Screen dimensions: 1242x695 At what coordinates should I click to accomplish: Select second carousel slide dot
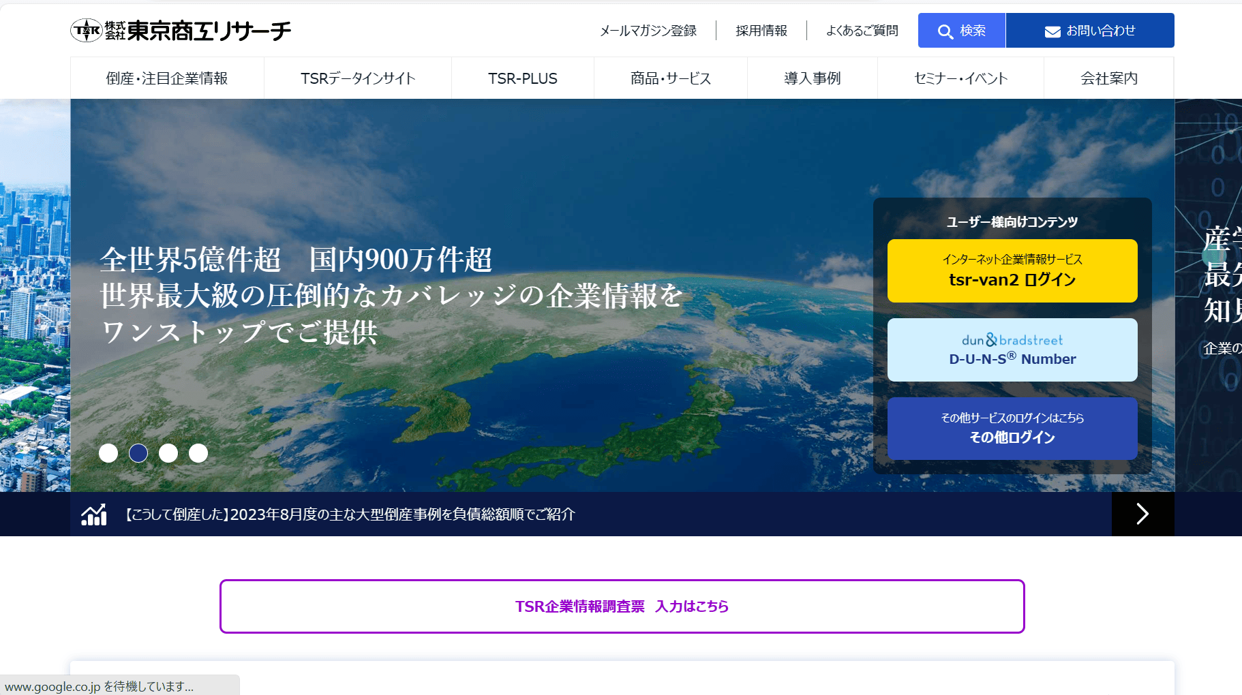click(x=138, y=453)
